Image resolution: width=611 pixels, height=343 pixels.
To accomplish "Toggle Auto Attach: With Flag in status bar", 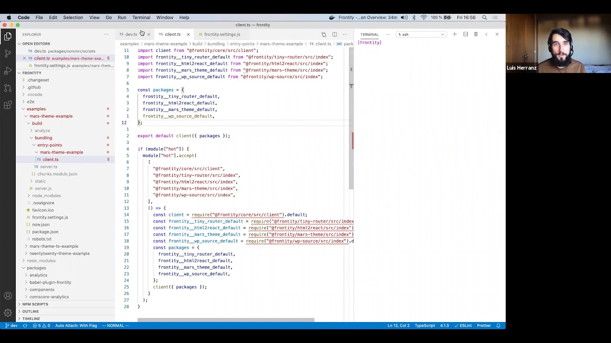I will (76, 326).
